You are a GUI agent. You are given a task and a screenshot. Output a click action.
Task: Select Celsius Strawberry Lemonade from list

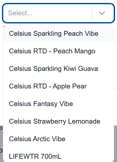(x=58, y=121)
